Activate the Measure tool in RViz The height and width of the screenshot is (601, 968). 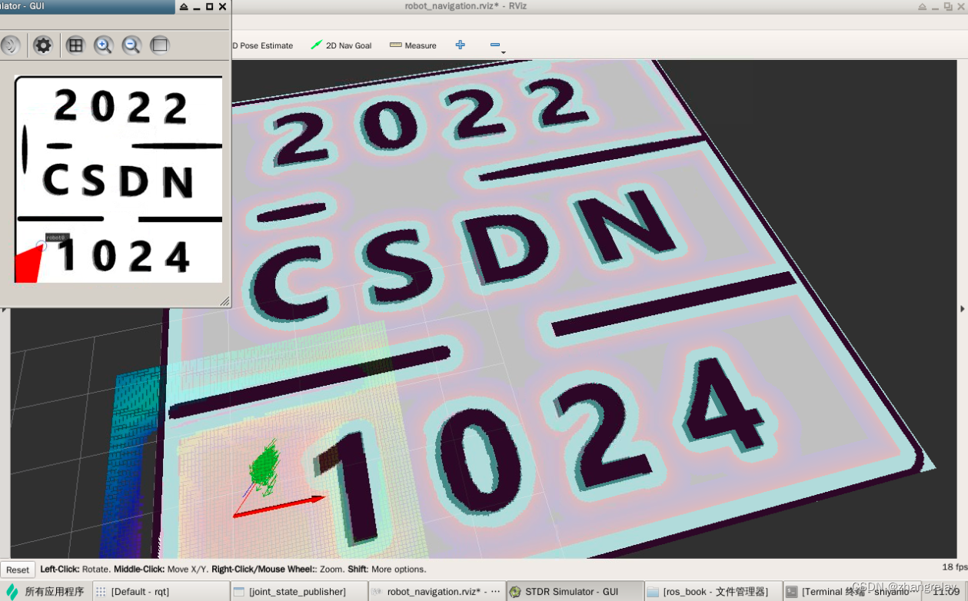click(413, 45)
